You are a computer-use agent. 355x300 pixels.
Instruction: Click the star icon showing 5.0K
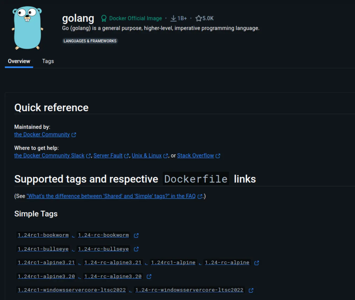click(x=199, y=18)
